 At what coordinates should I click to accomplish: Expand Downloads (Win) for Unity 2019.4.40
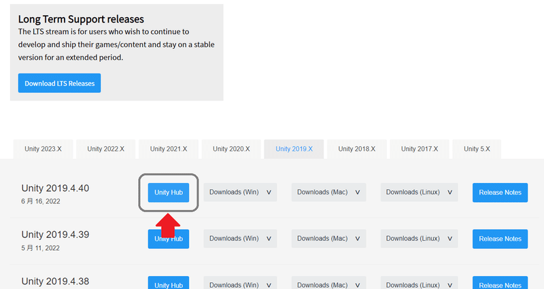coord(240,192)
